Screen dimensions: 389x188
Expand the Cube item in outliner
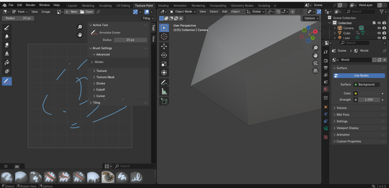[335, 33]
